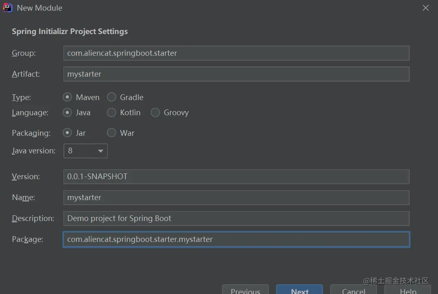Image resolution: width=438 pixels, height=294 pixels.
Task: Click the 'Spring Initializr Project Settings' heading
Action: coord(70,32)
